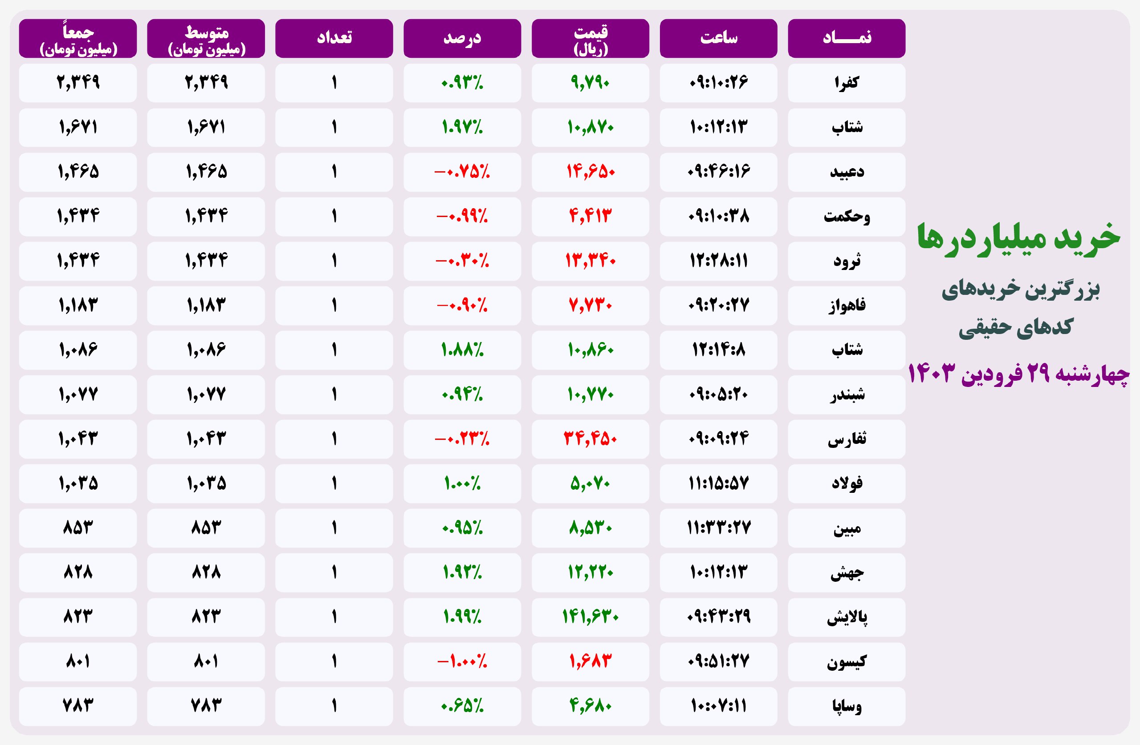Click the نماد column header
This screenshot has width=1140, height=745.
pos(847,38)
